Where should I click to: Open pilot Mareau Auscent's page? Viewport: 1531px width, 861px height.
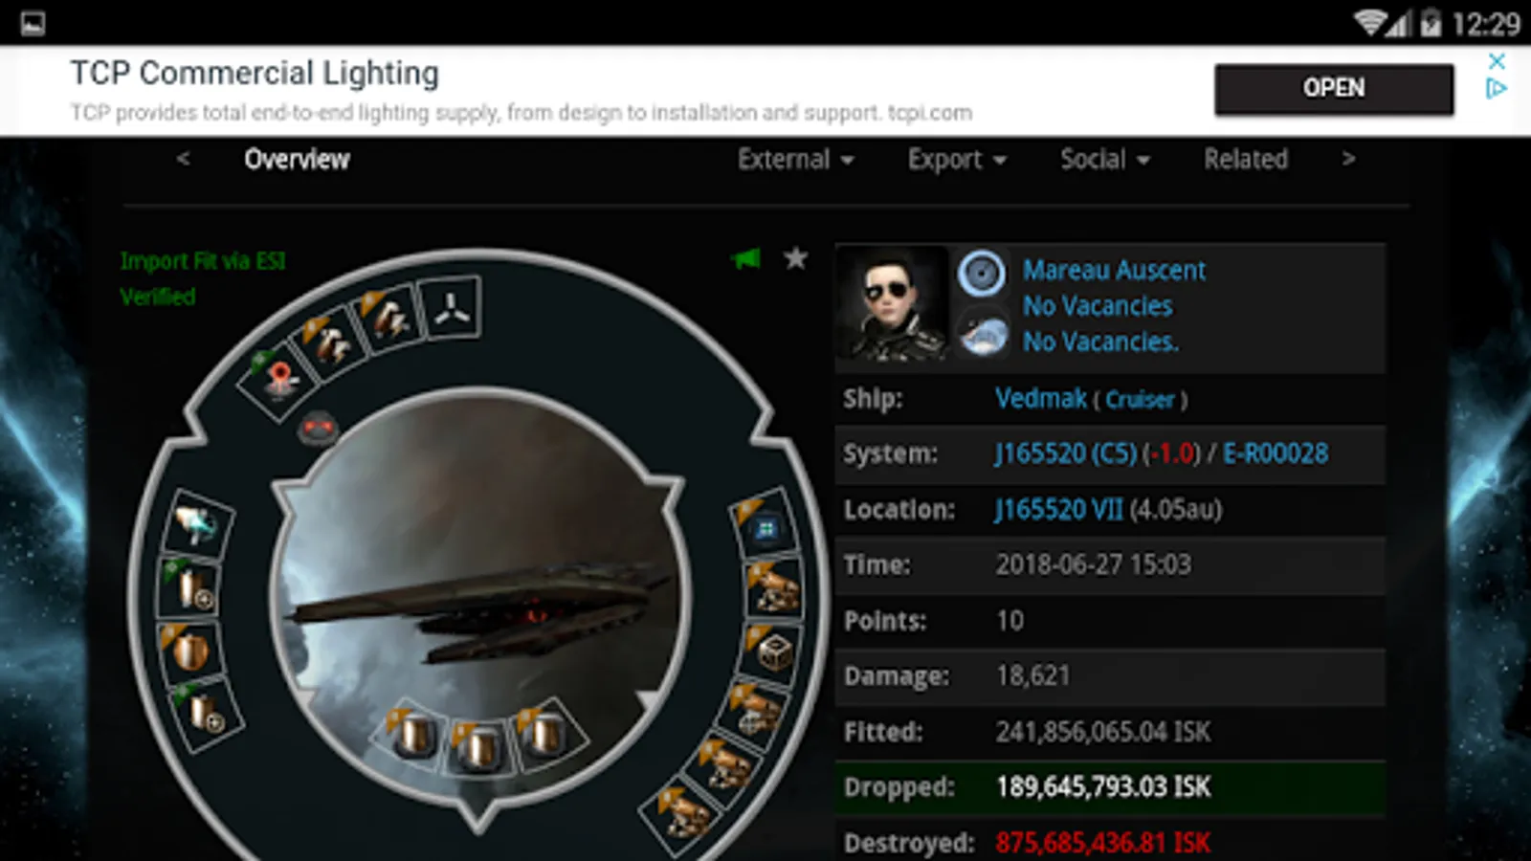point(1114,271)
